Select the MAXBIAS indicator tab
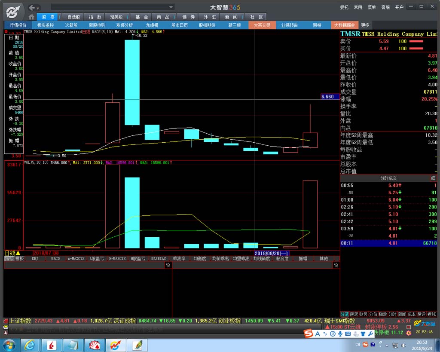Image resolution: width=440 pixels, height=352 pixels. tap(159, 259)
